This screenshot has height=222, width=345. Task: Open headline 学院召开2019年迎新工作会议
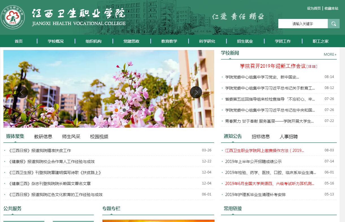[273, 66]
